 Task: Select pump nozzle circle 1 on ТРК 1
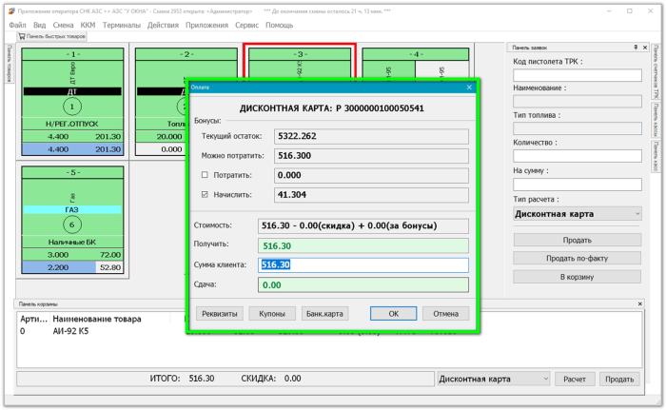point(72,107)
